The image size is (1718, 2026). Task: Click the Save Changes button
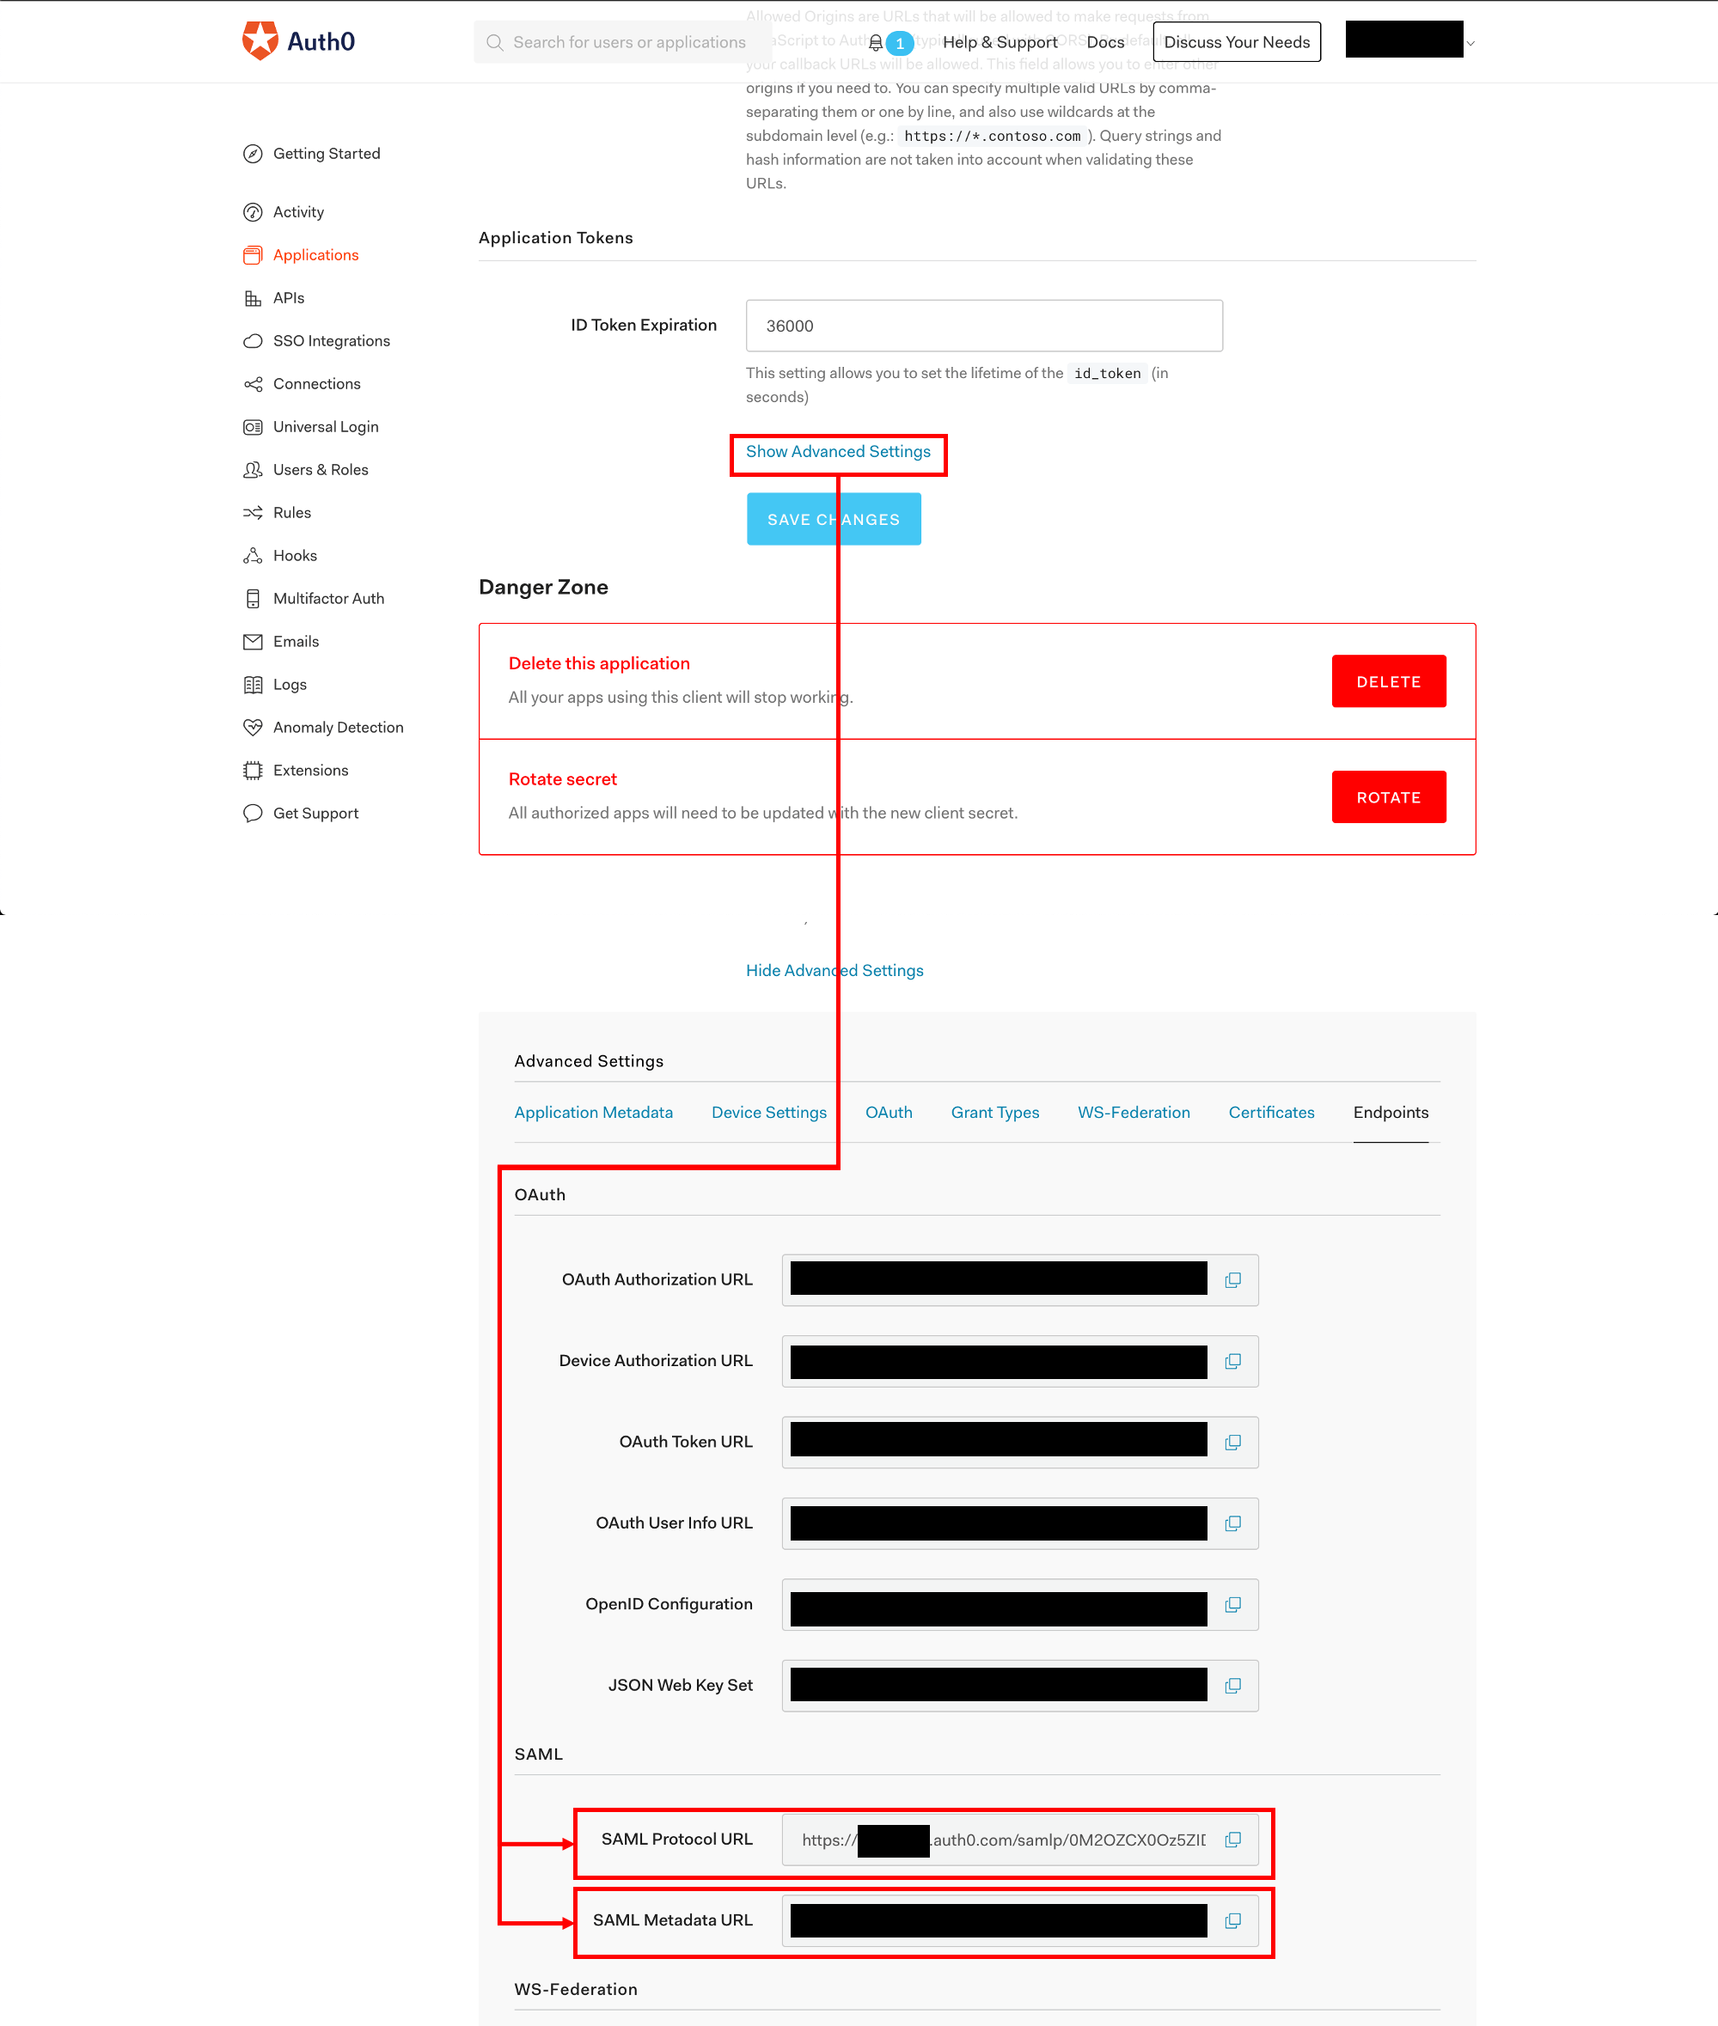(x=834, y=519)
